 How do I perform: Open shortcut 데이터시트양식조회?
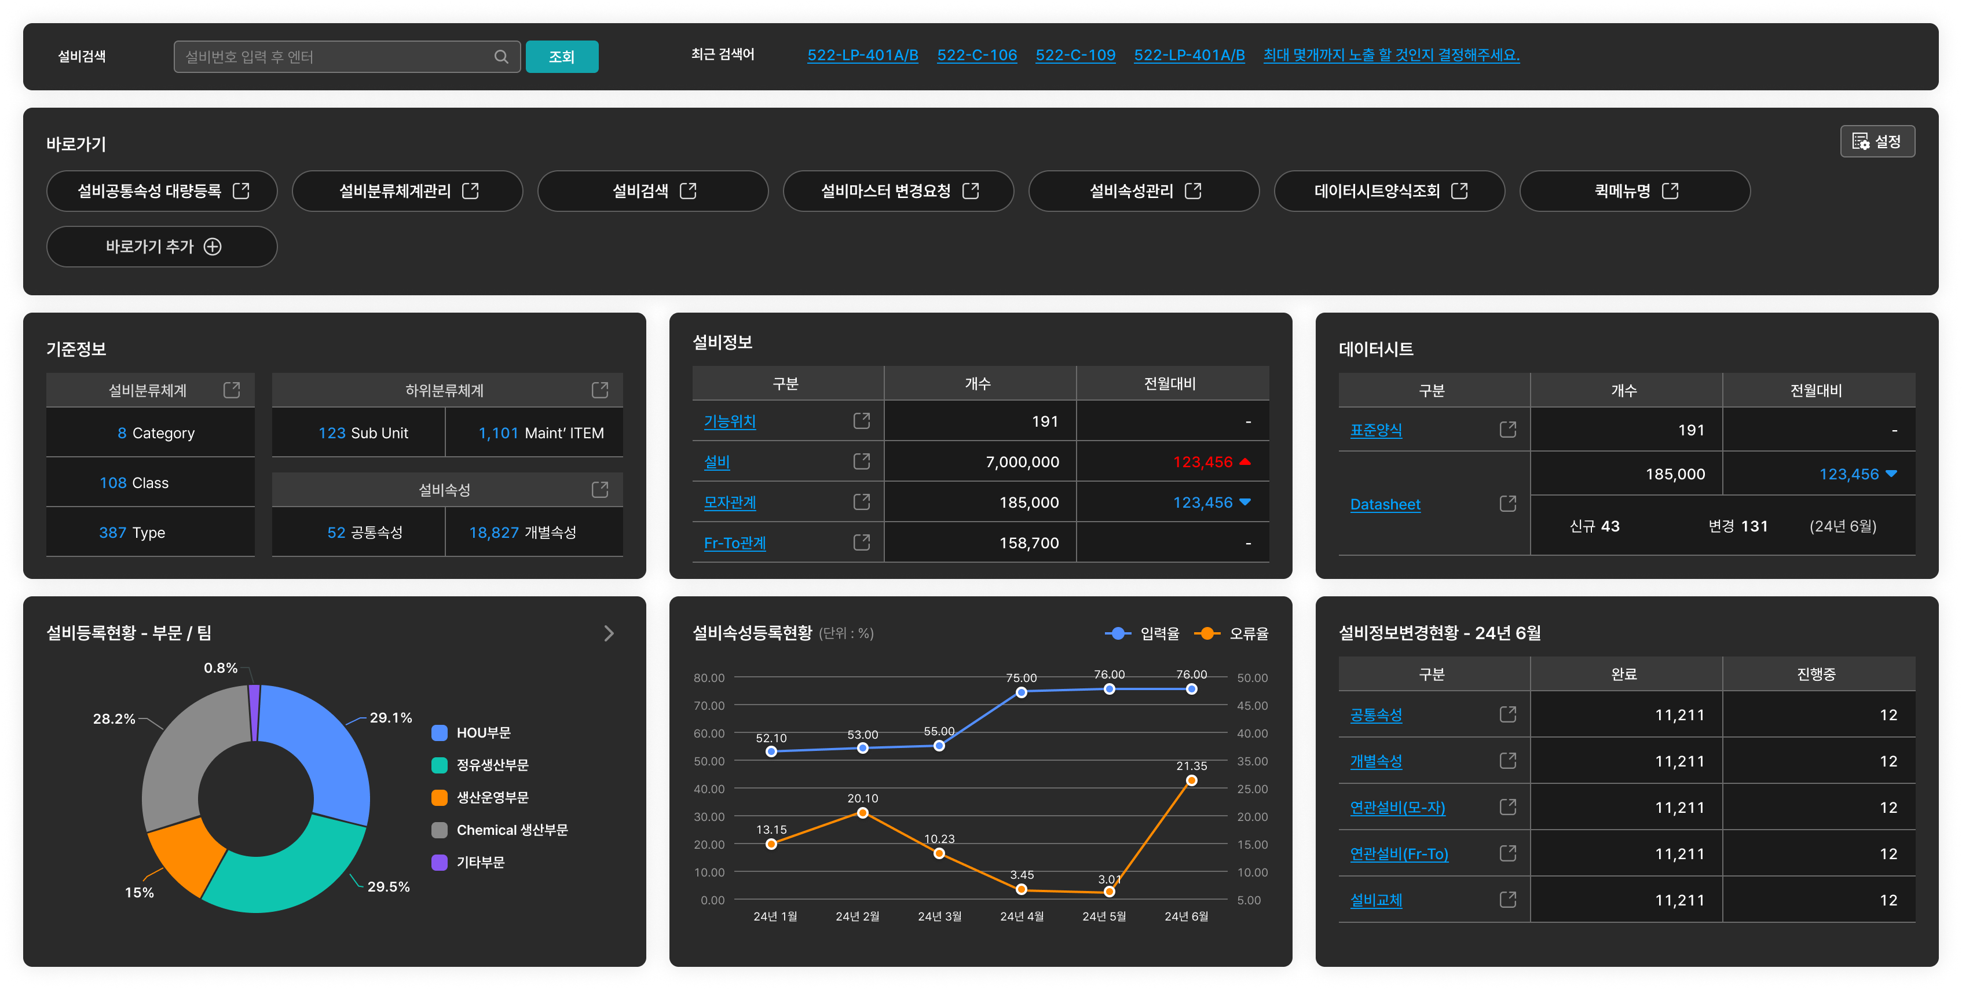click(1389, 190)
